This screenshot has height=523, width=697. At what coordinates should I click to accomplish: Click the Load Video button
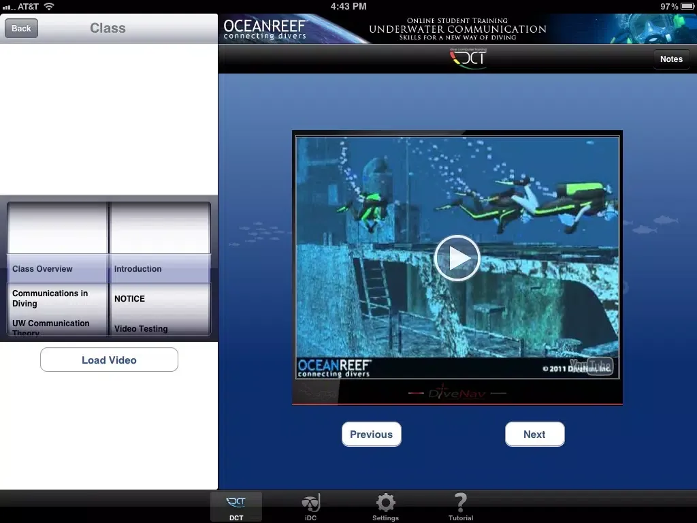[x=109, y=360]
